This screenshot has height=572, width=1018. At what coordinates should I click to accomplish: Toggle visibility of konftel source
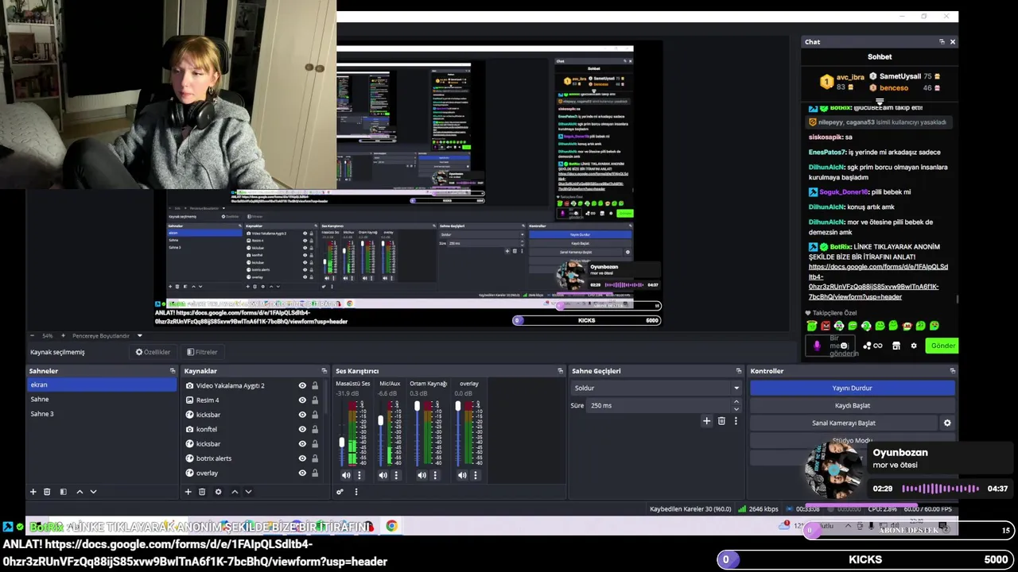tap(302, 429)
